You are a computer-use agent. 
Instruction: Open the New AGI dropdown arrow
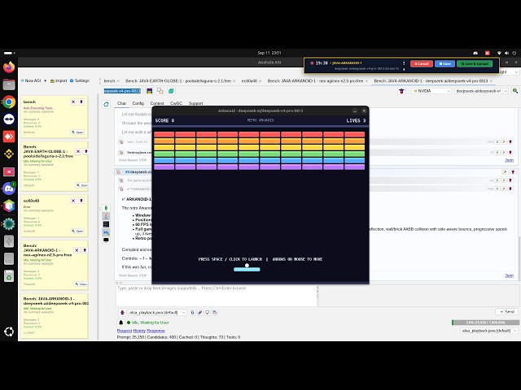(46, 81)
